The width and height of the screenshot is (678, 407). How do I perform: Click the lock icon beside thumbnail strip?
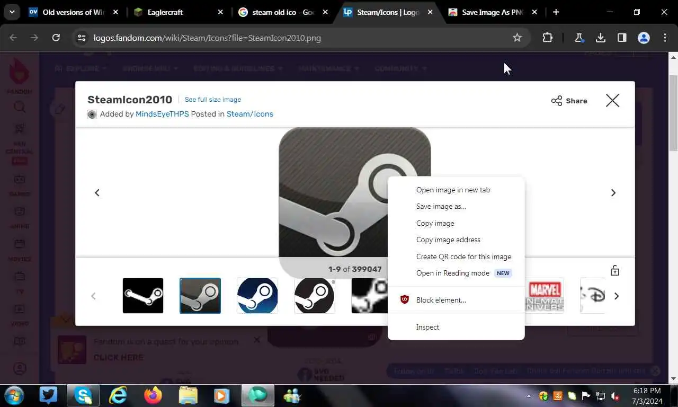[x=614, y=270]
